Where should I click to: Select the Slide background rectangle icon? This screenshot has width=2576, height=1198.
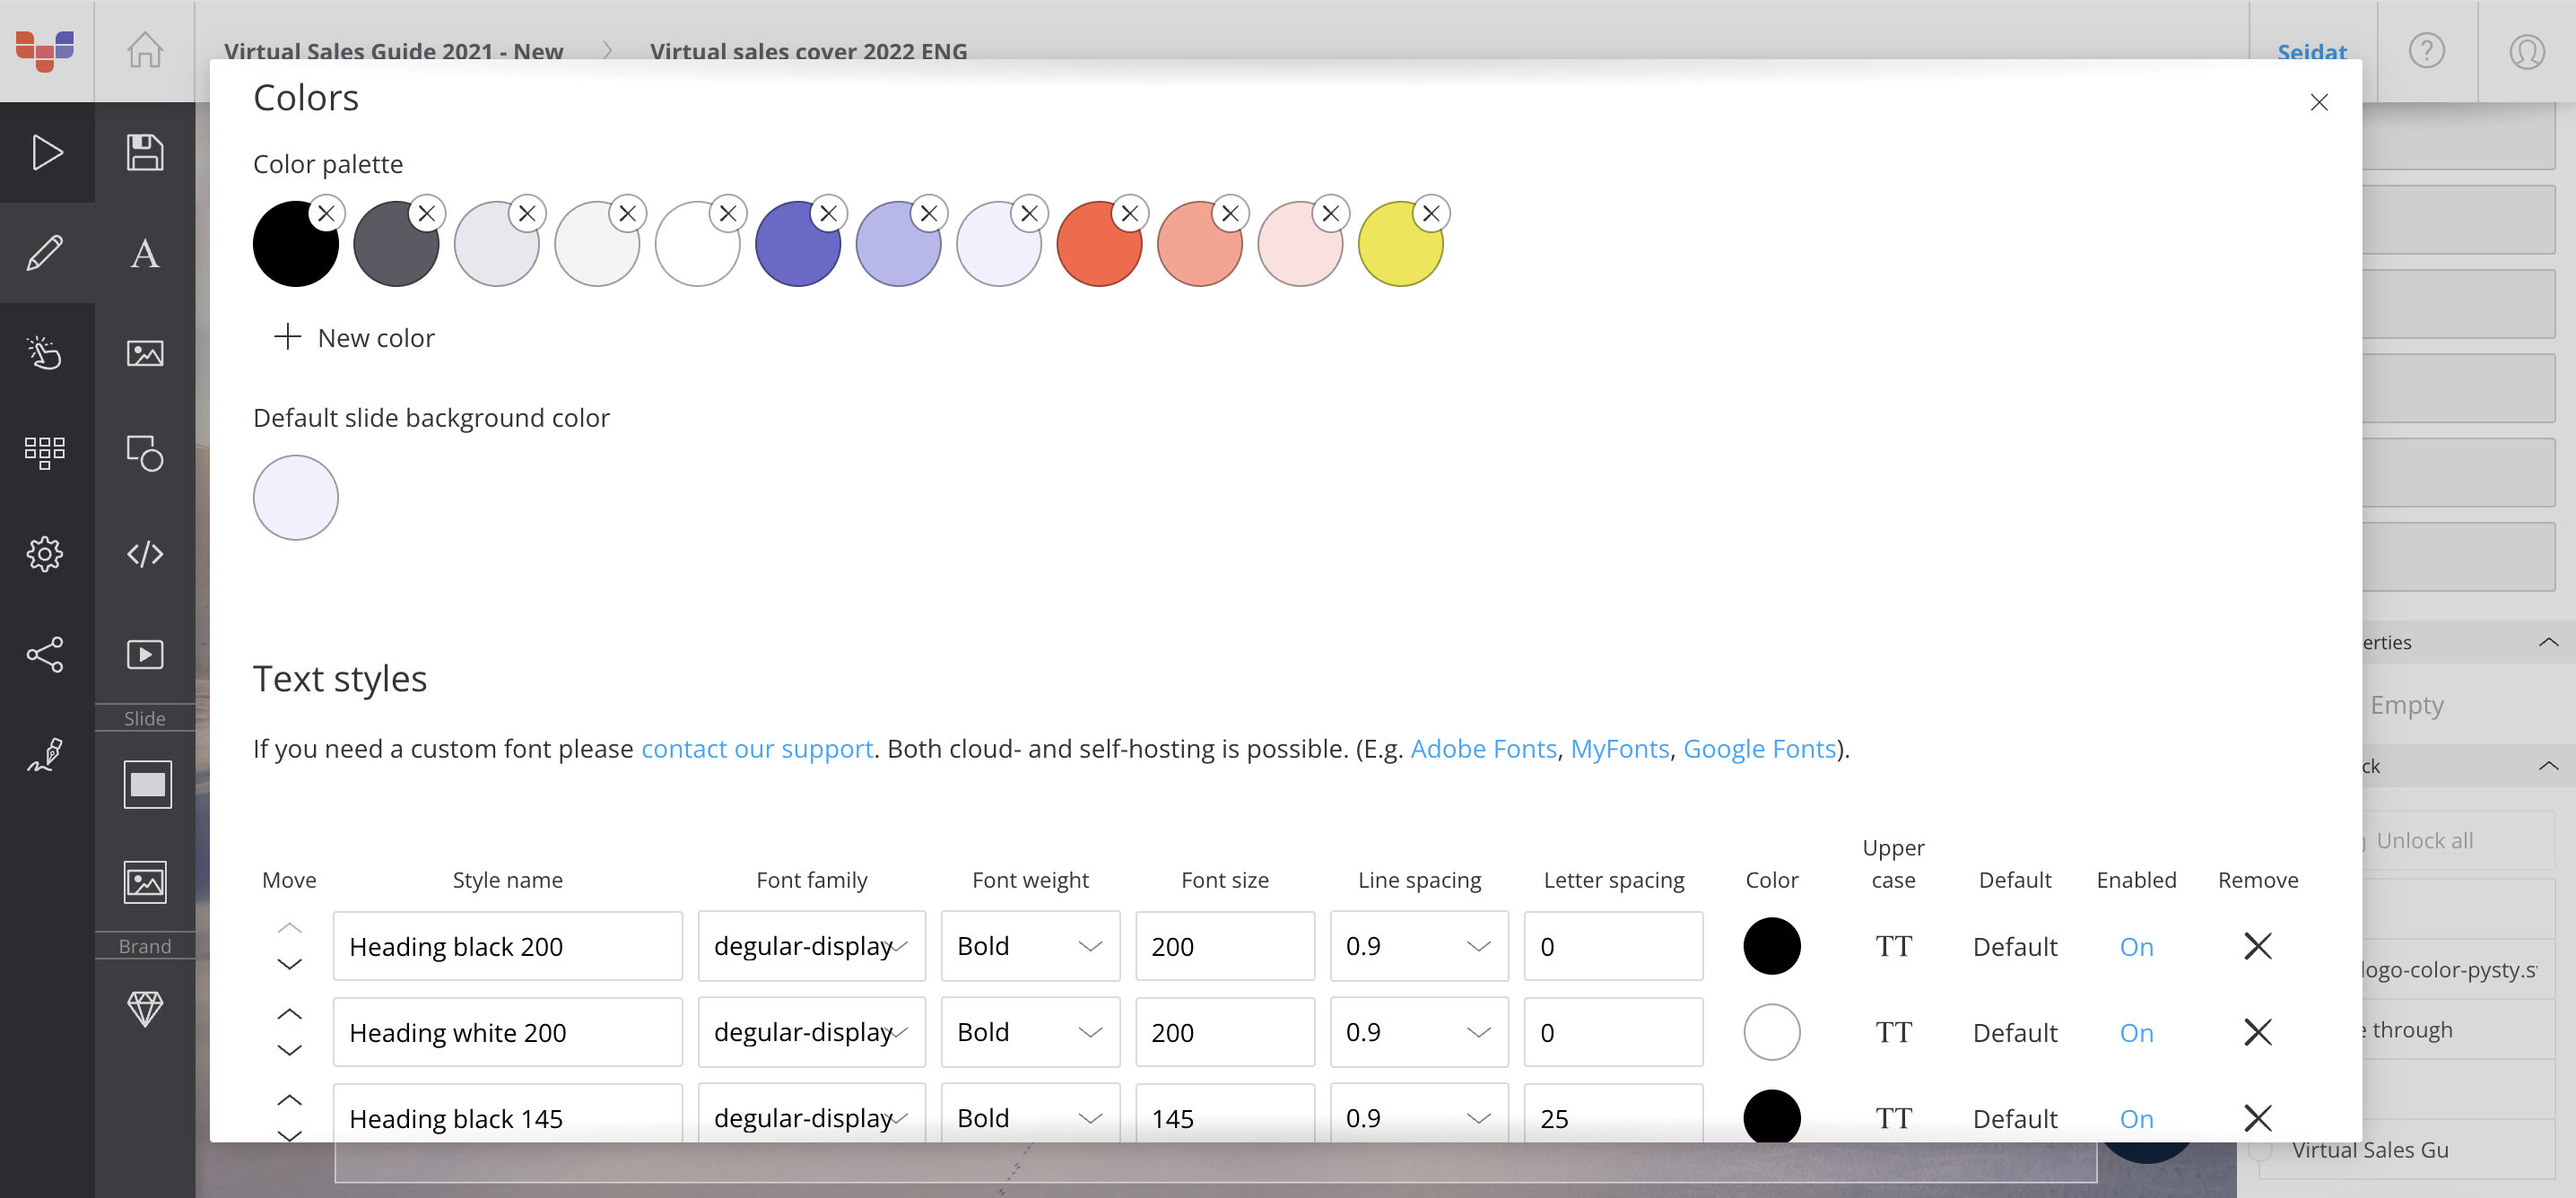tap(147, 784)
